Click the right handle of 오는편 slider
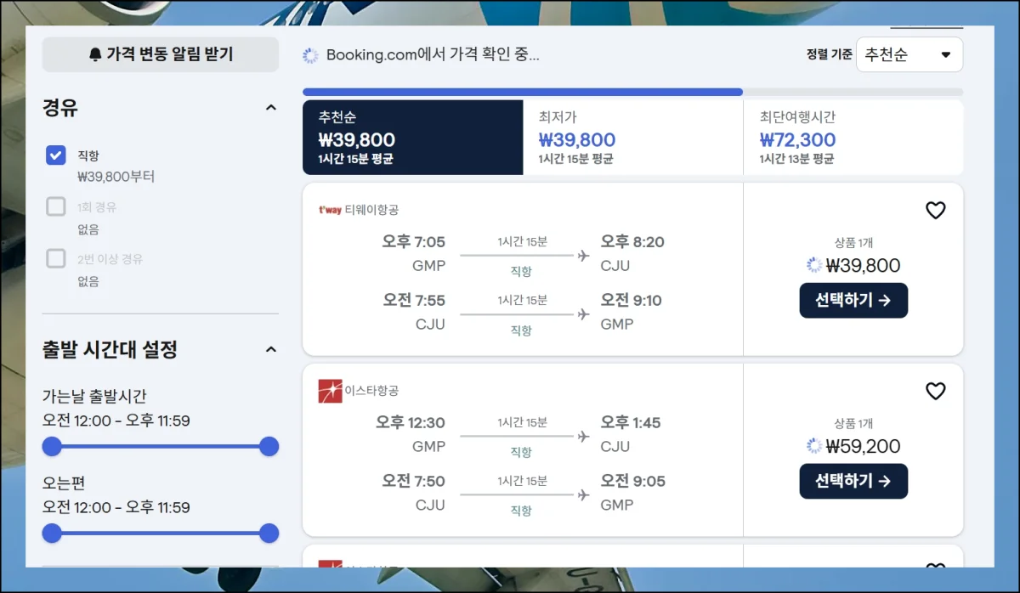Screen dimensions: 1020x593 [x=269, y=533]
